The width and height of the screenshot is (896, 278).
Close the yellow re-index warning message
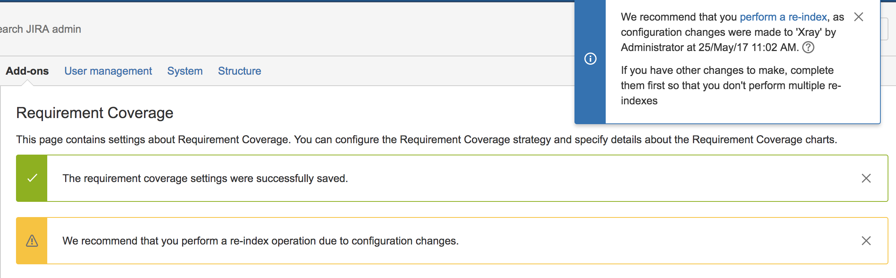(x=866, y=241)
